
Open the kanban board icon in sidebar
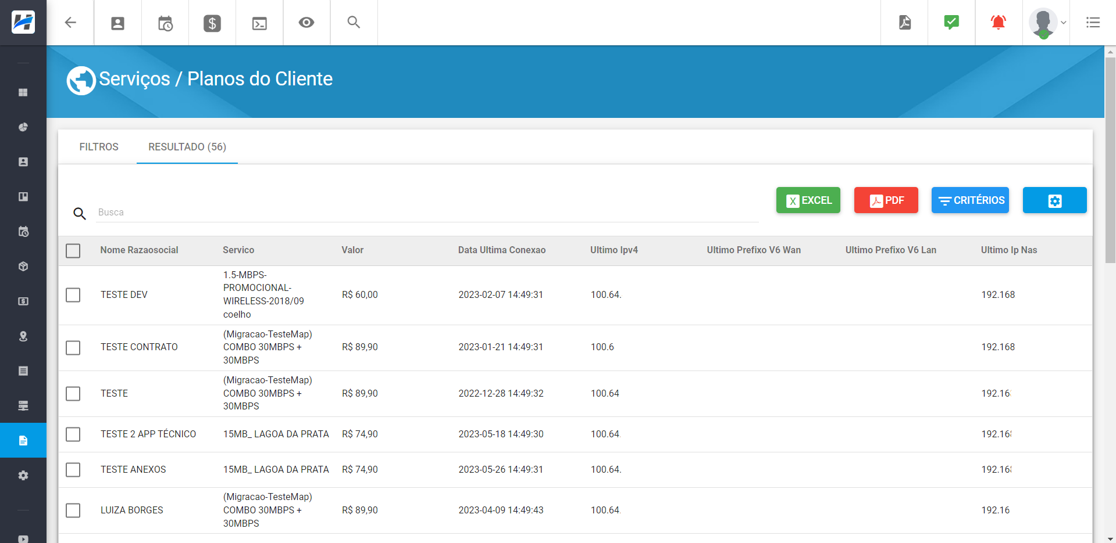23,197
